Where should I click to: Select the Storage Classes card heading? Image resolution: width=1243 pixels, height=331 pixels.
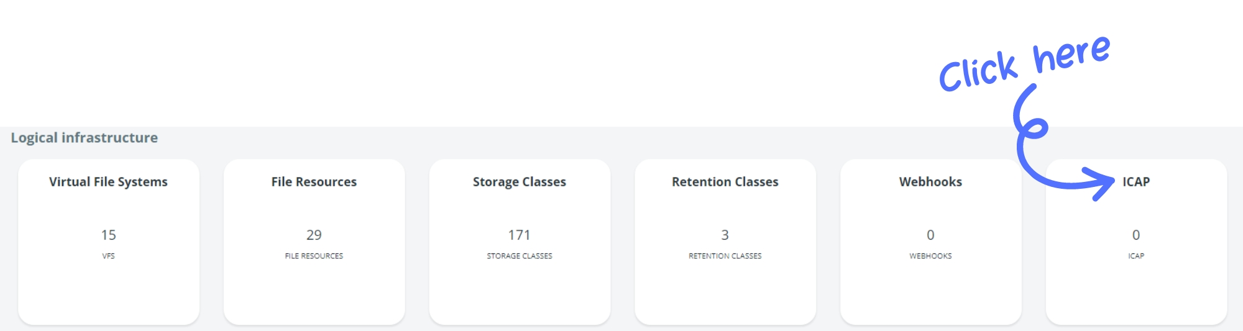tap(520, 182)
